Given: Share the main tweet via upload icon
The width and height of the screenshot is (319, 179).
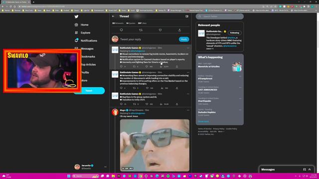Looking at the screenshot, I should pyautogui.click(x=179, y=30).
